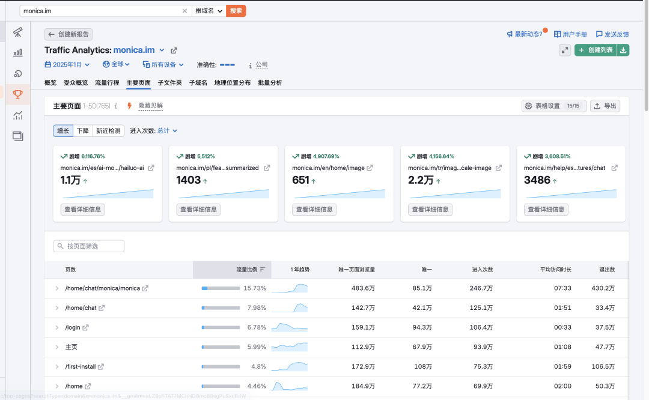Switch to the 下降 filter
649x400 pixels.
[82, 130]
